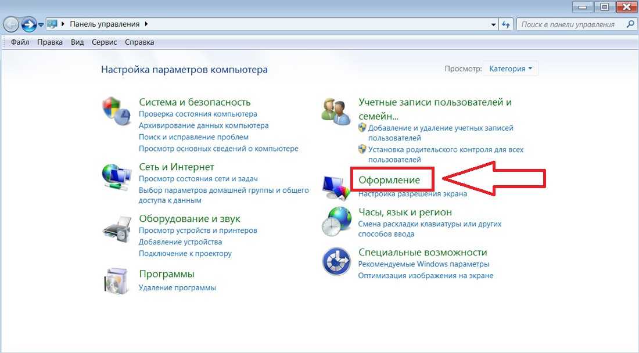Open Оформление category
This screenshot has width=639, height=353.
(389, 180)
